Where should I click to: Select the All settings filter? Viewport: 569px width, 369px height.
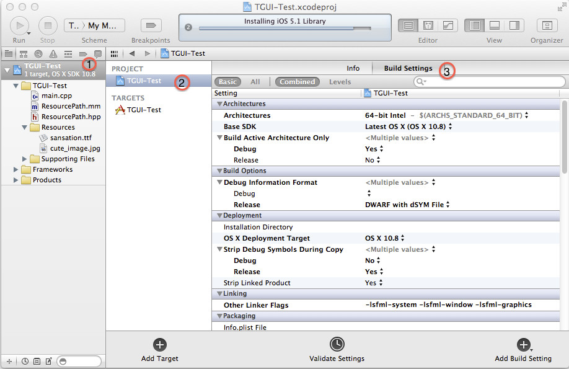(x=255, y=82)
